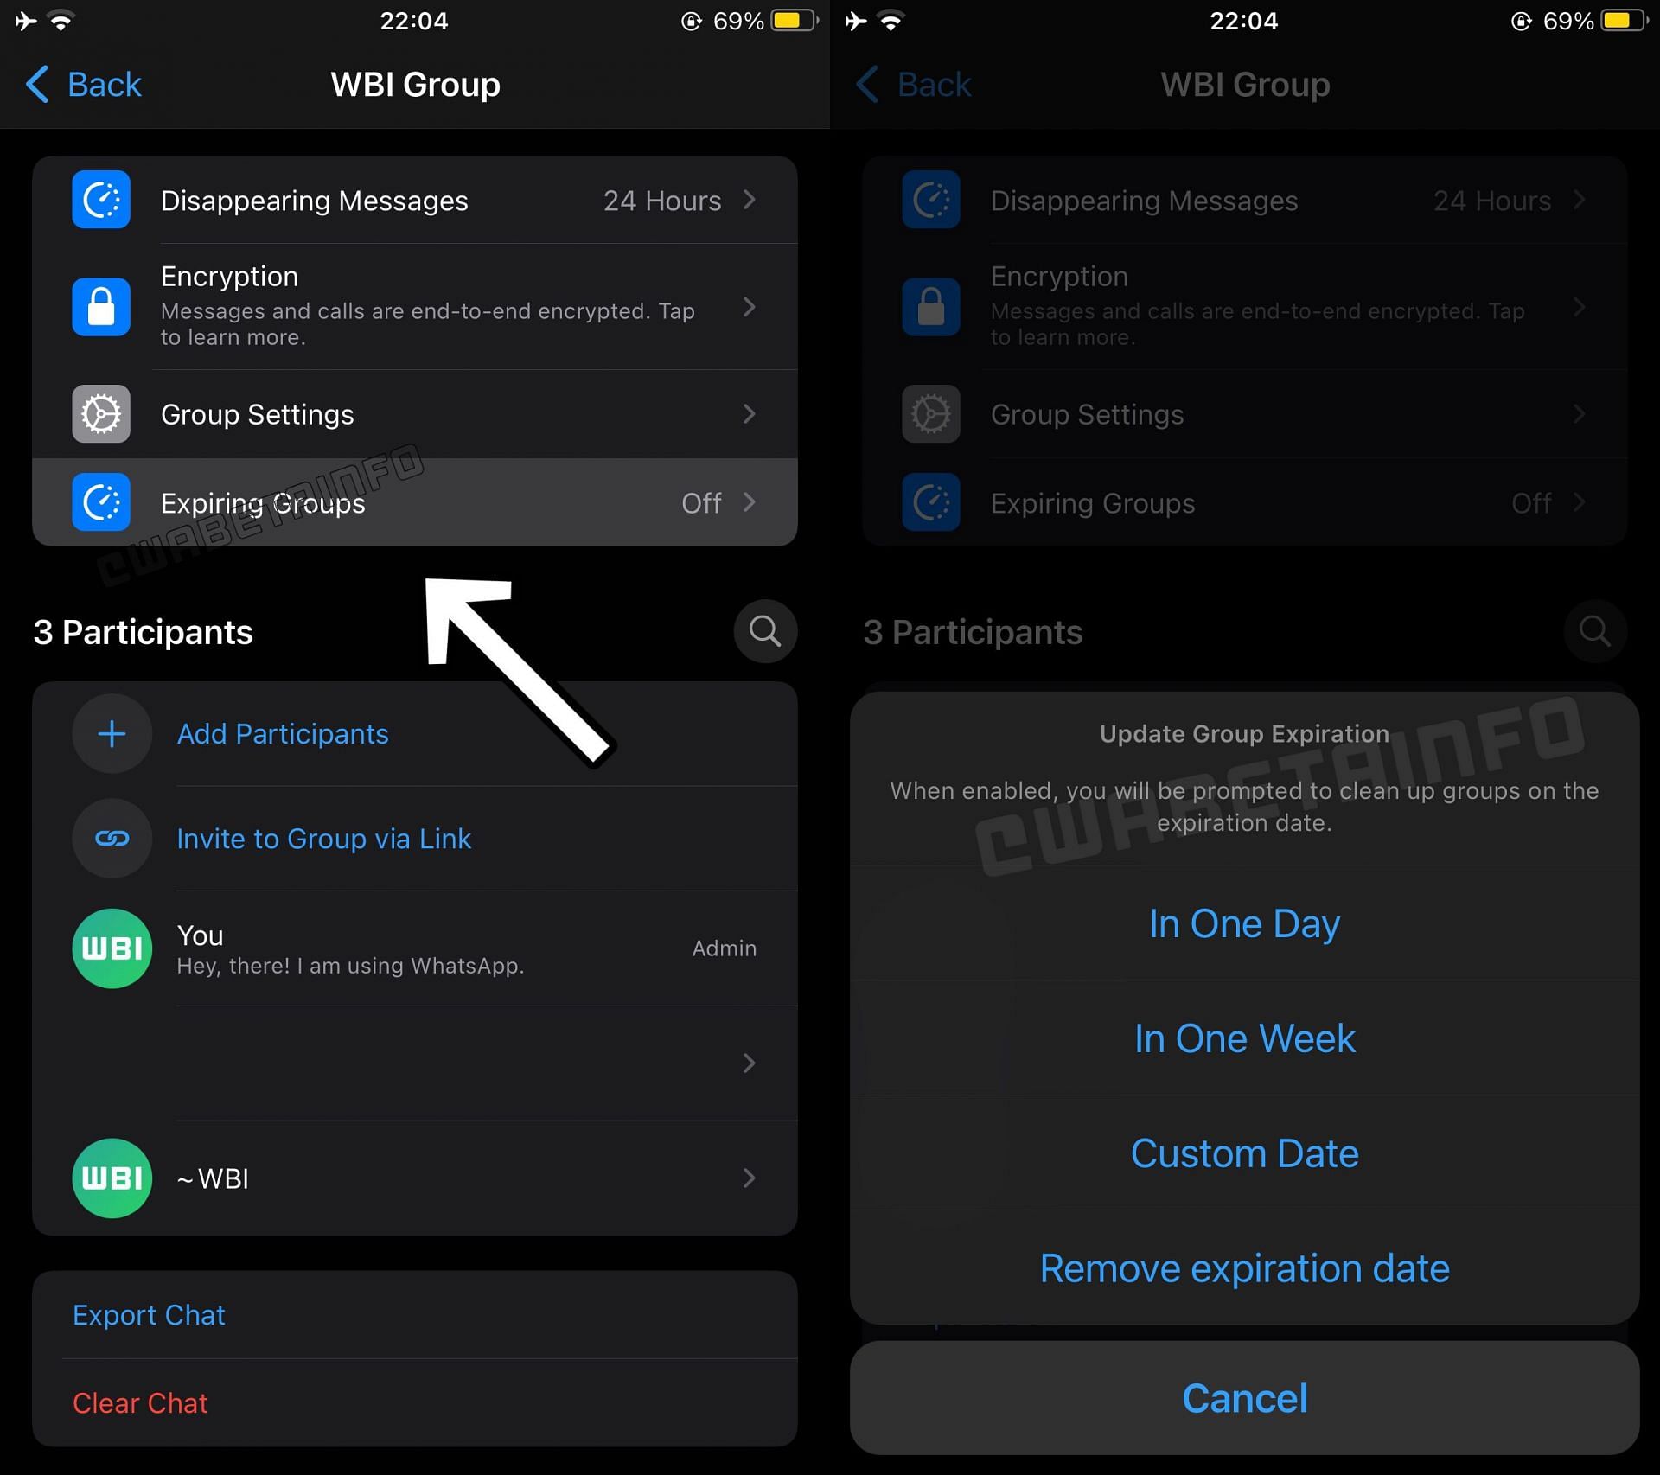
Task: Select In One Week expiration option
Action: [x=1243, y=1035]
